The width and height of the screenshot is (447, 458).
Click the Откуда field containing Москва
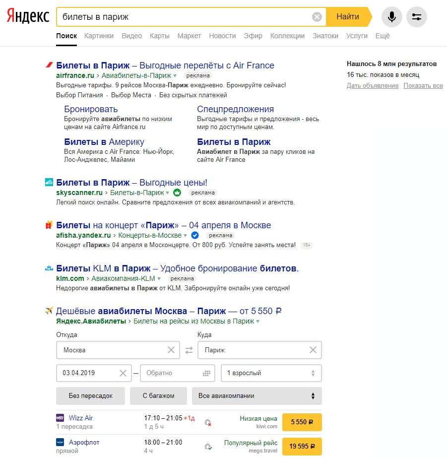[x=118, y=350]
